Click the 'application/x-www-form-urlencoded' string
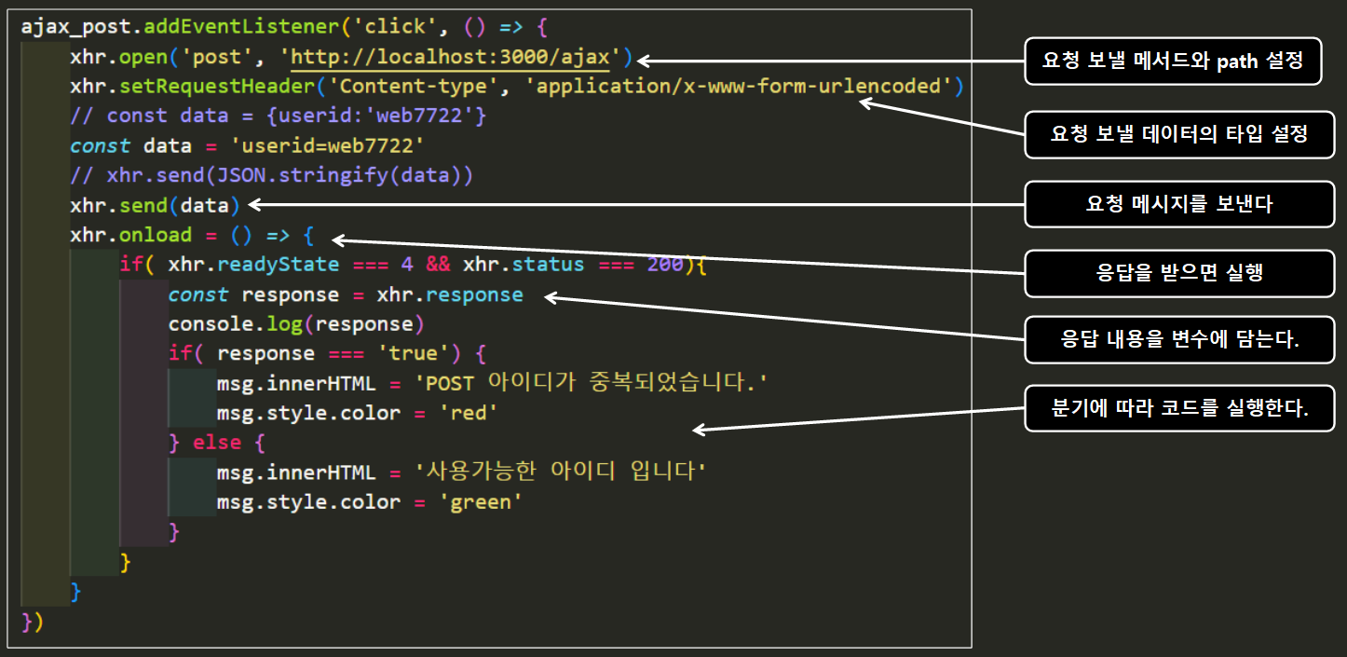The height and width of the screenshot is (657, 1347). [x=739, y=87]
